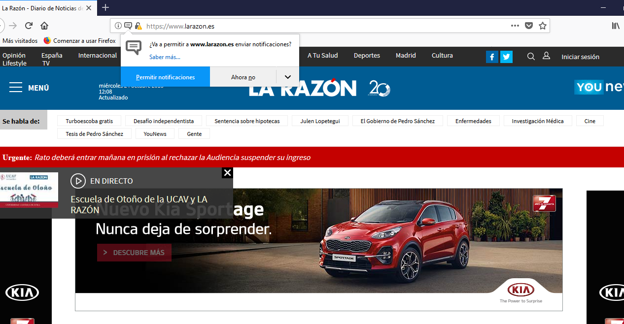Click the site search magnifier icon
This screenshot has height=324, width=624.
531,57
